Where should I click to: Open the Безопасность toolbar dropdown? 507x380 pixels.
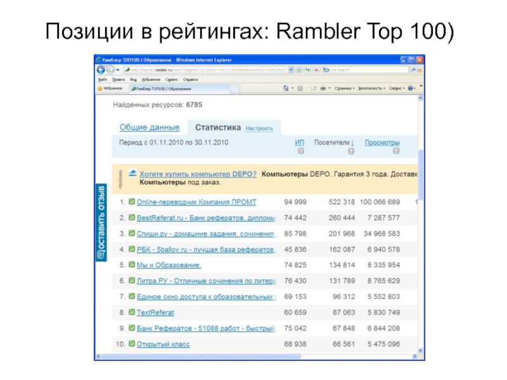(371, 88)
